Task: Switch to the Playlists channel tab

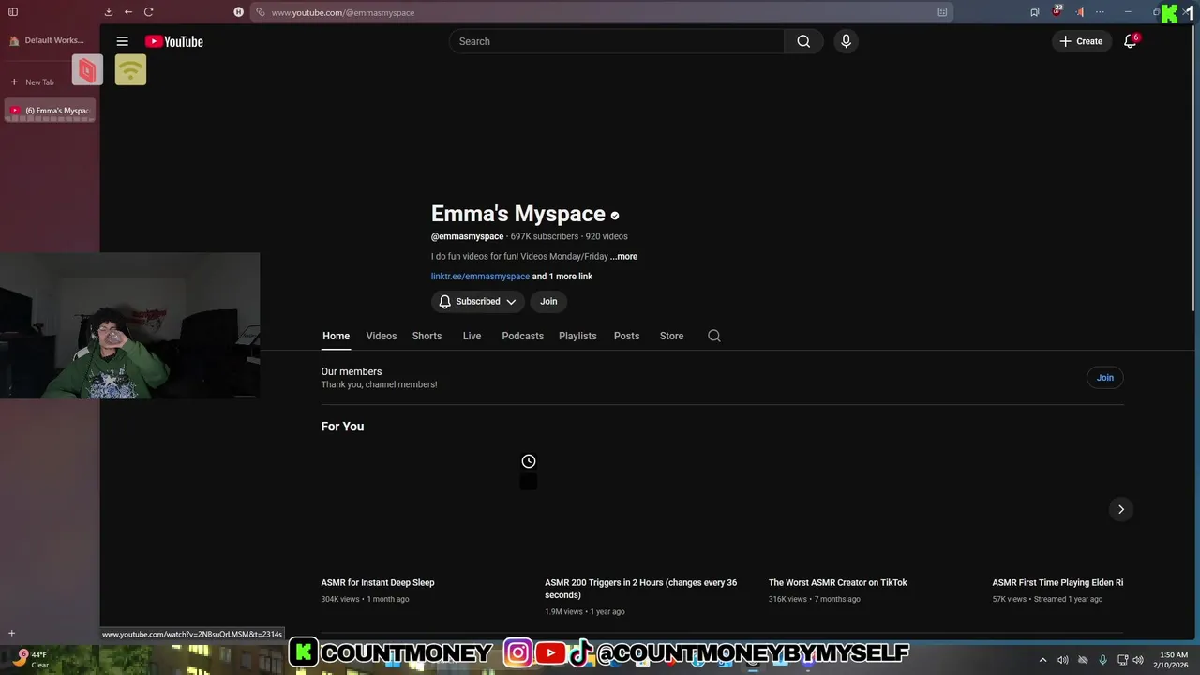Action: coord(577,336)
